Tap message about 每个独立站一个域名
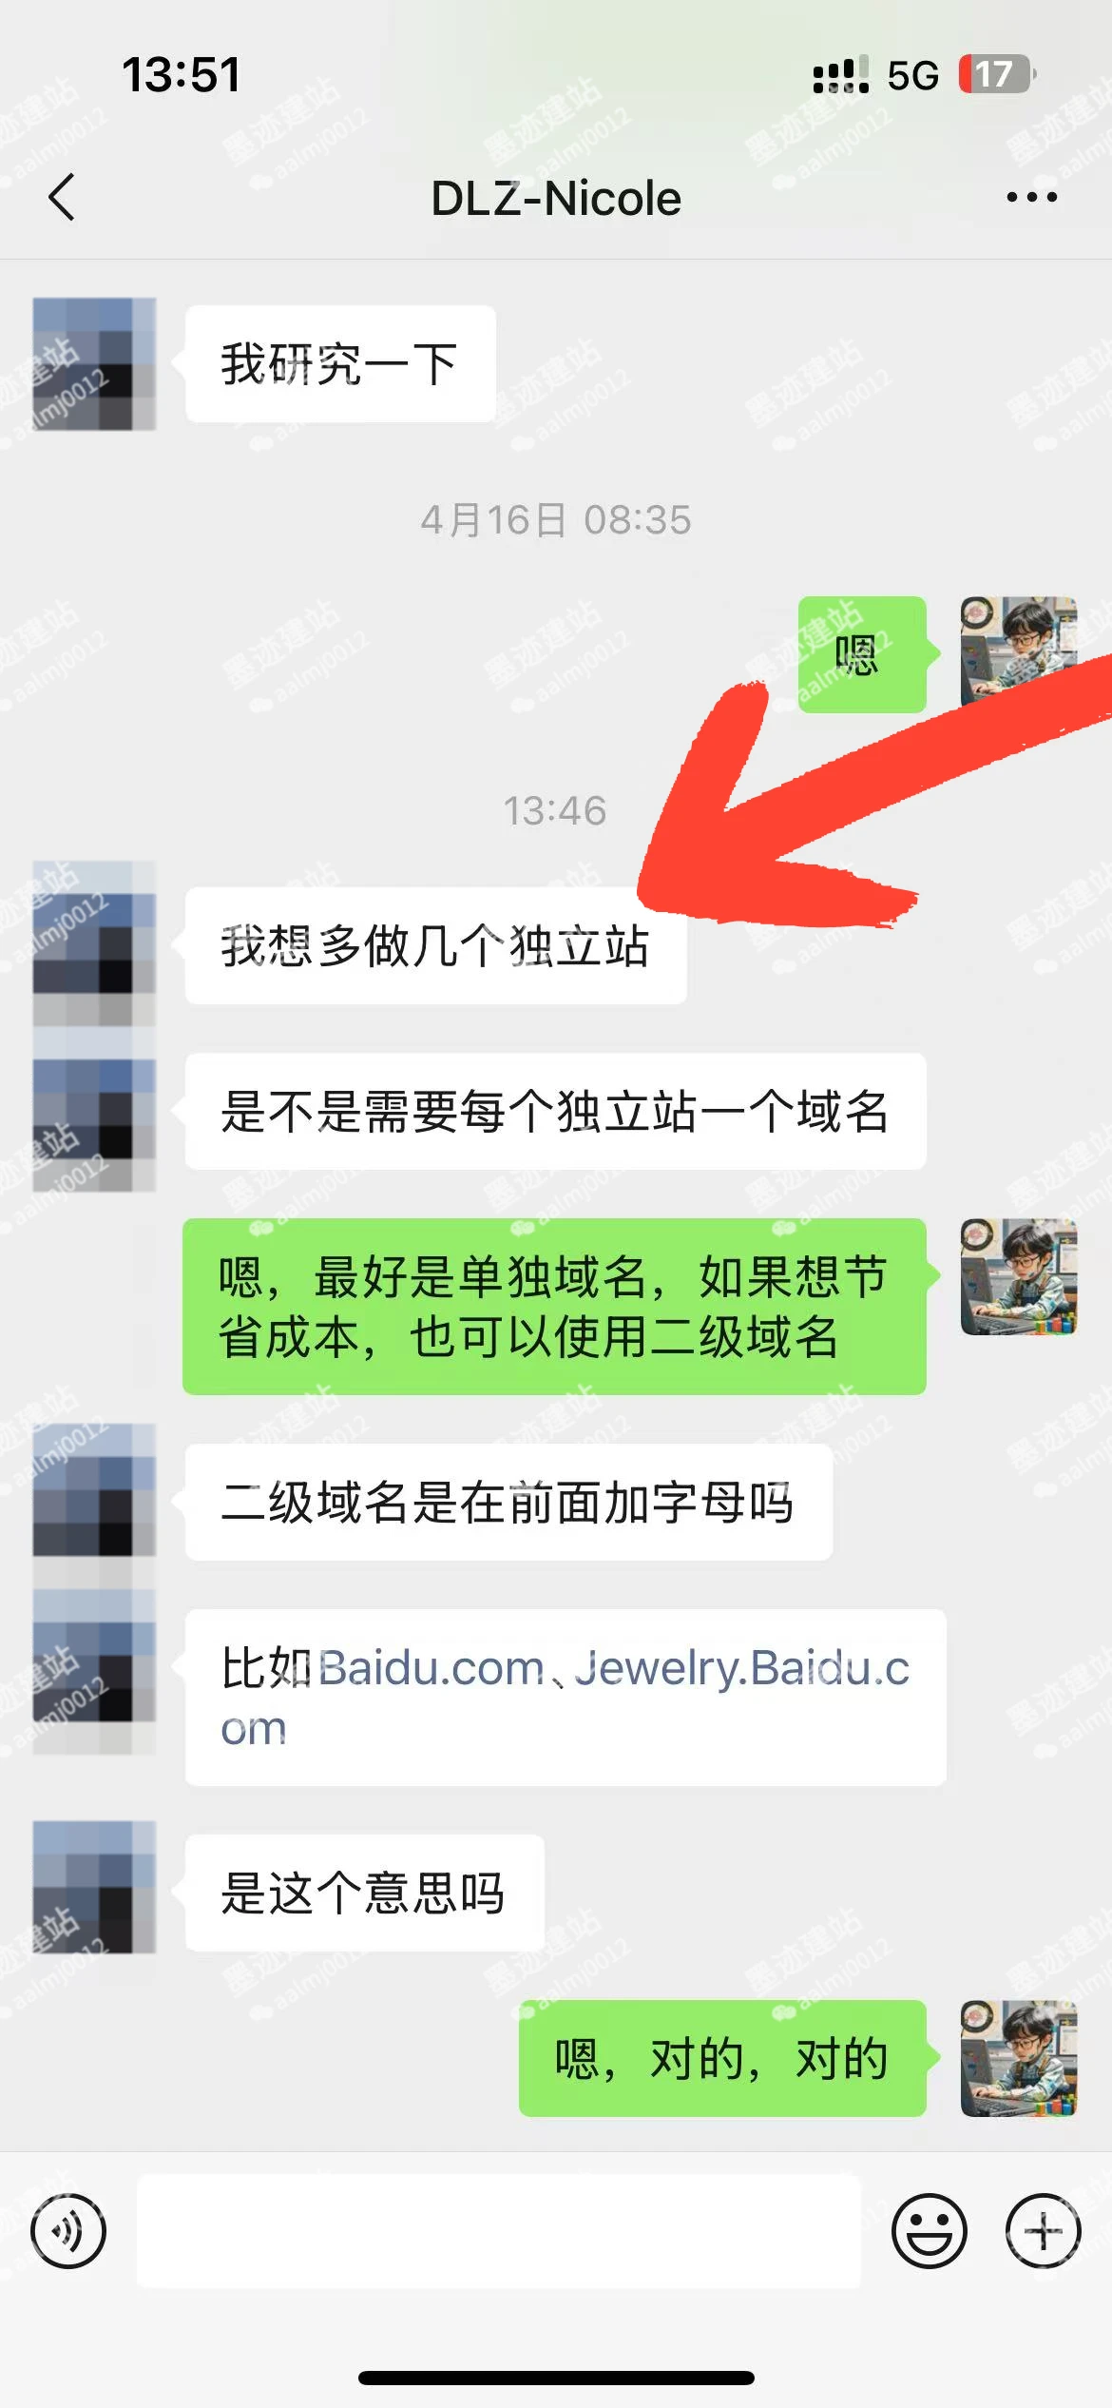 click(555, 1111)
